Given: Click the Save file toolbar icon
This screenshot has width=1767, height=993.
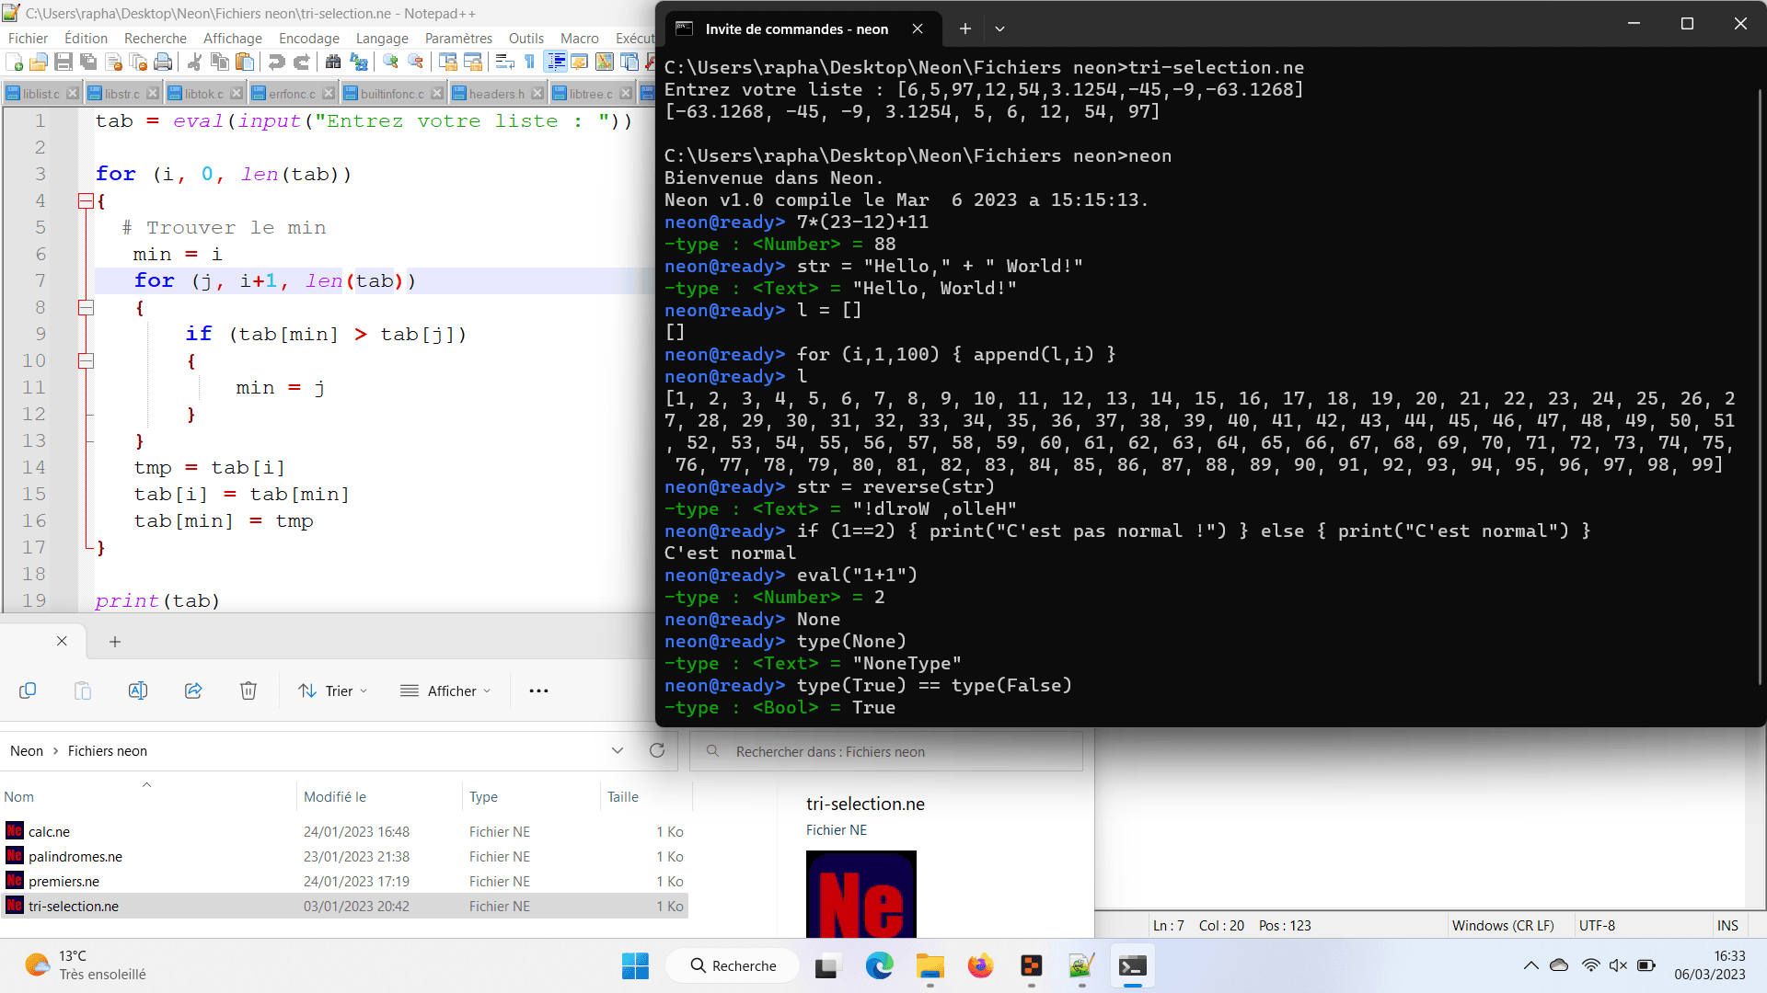Looking at the screenshot, I should pos(64,62).
